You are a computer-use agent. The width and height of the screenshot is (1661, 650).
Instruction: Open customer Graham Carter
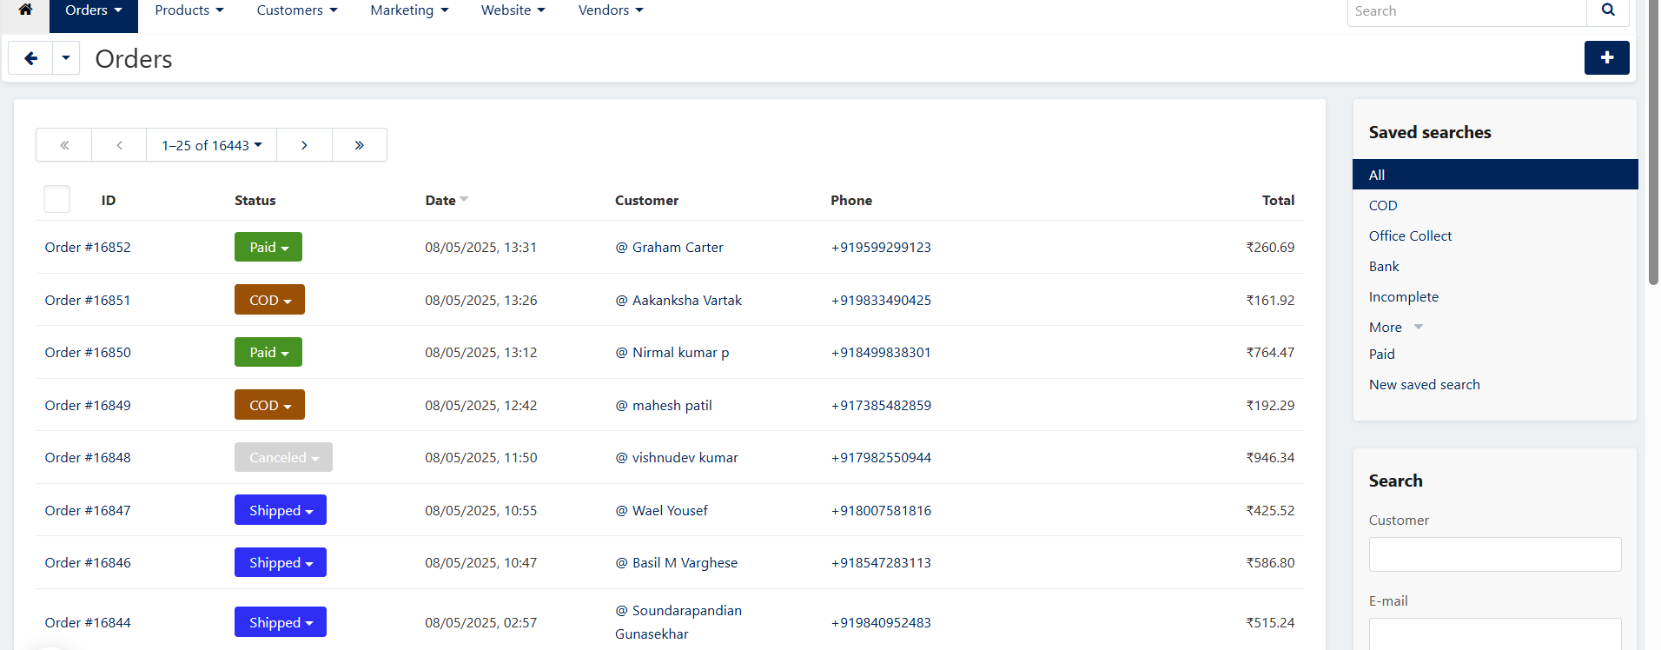[x=678, y=247]
